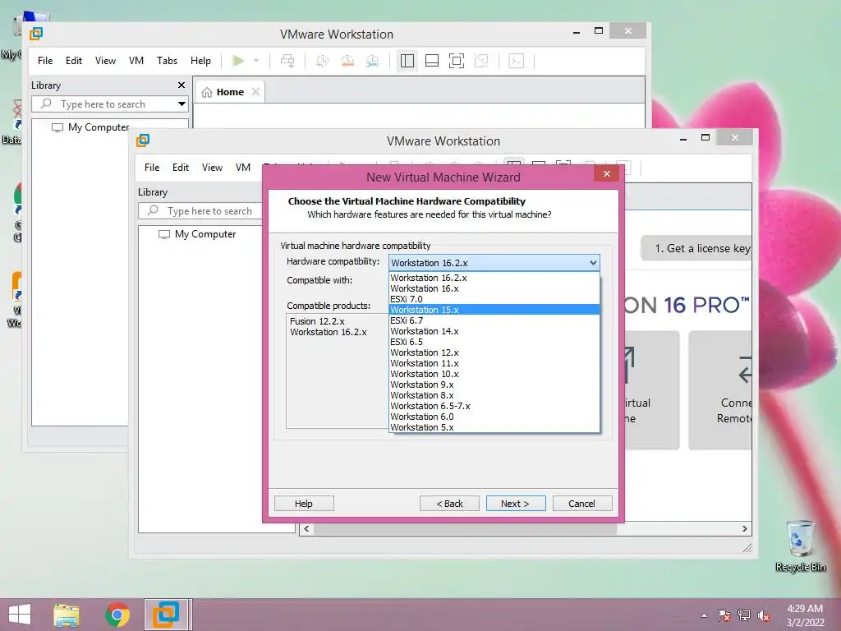The image size is (841, 631).
Task: Open the VM menu in the front window
Action: pyautogui.click(x=243, y=168)
